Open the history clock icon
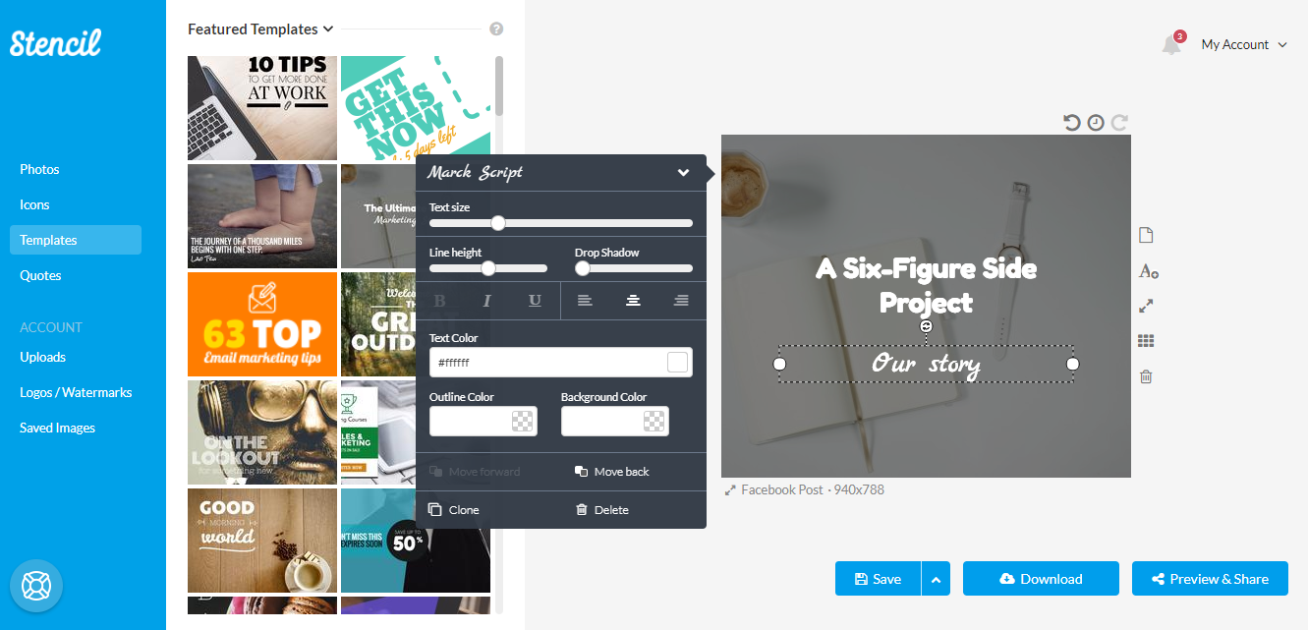Image resolution: width=1308 pixels, height=630 pixels. 1096,123
